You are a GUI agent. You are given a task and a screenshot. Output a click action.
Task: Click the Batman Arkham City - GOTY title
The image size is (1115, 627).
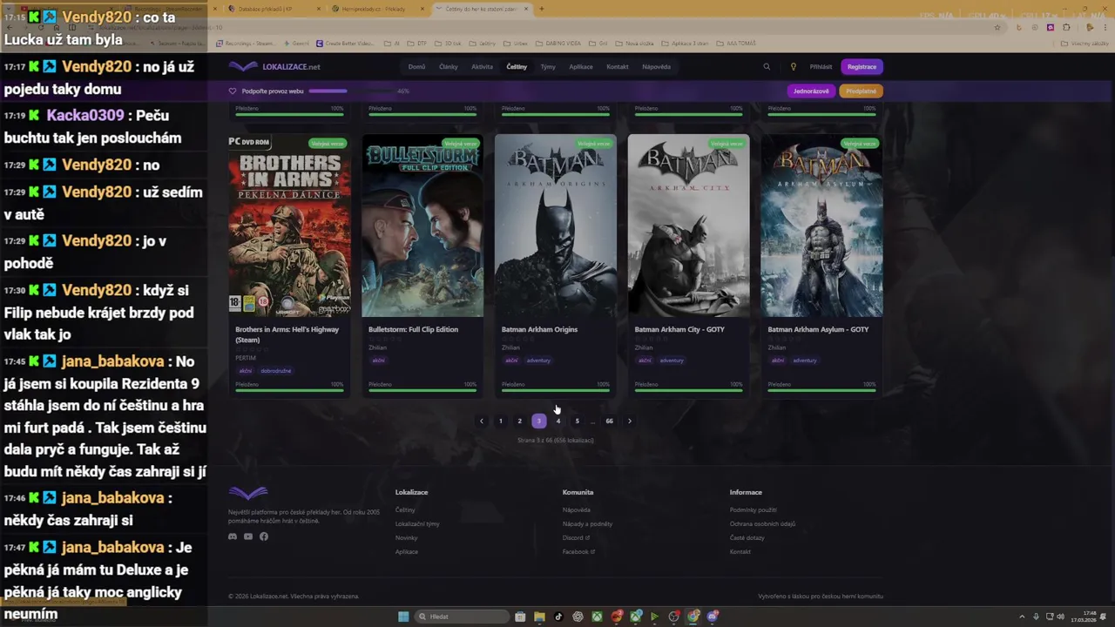[x=679, y=329]
